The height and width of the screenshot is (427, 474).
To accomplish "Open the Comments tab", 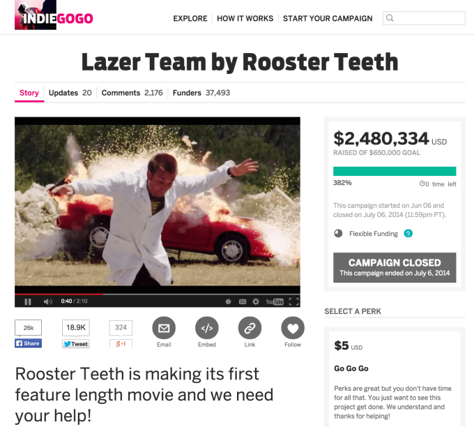I will click(x=132, y=93).
